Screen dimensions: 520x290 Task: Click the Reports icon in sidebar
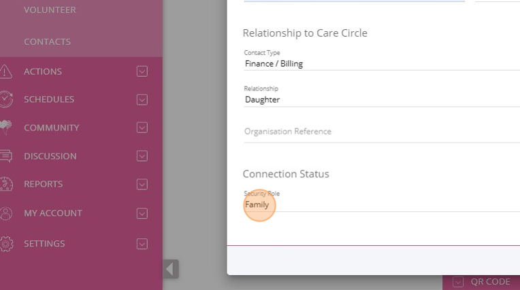coord(6,184)
